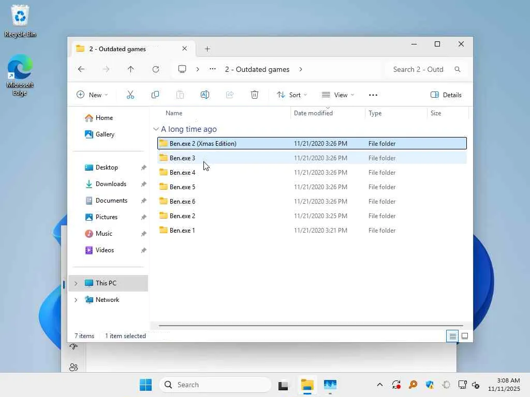Add a new Explorer tab
This screenshot has height=397, width=530.
207,49
